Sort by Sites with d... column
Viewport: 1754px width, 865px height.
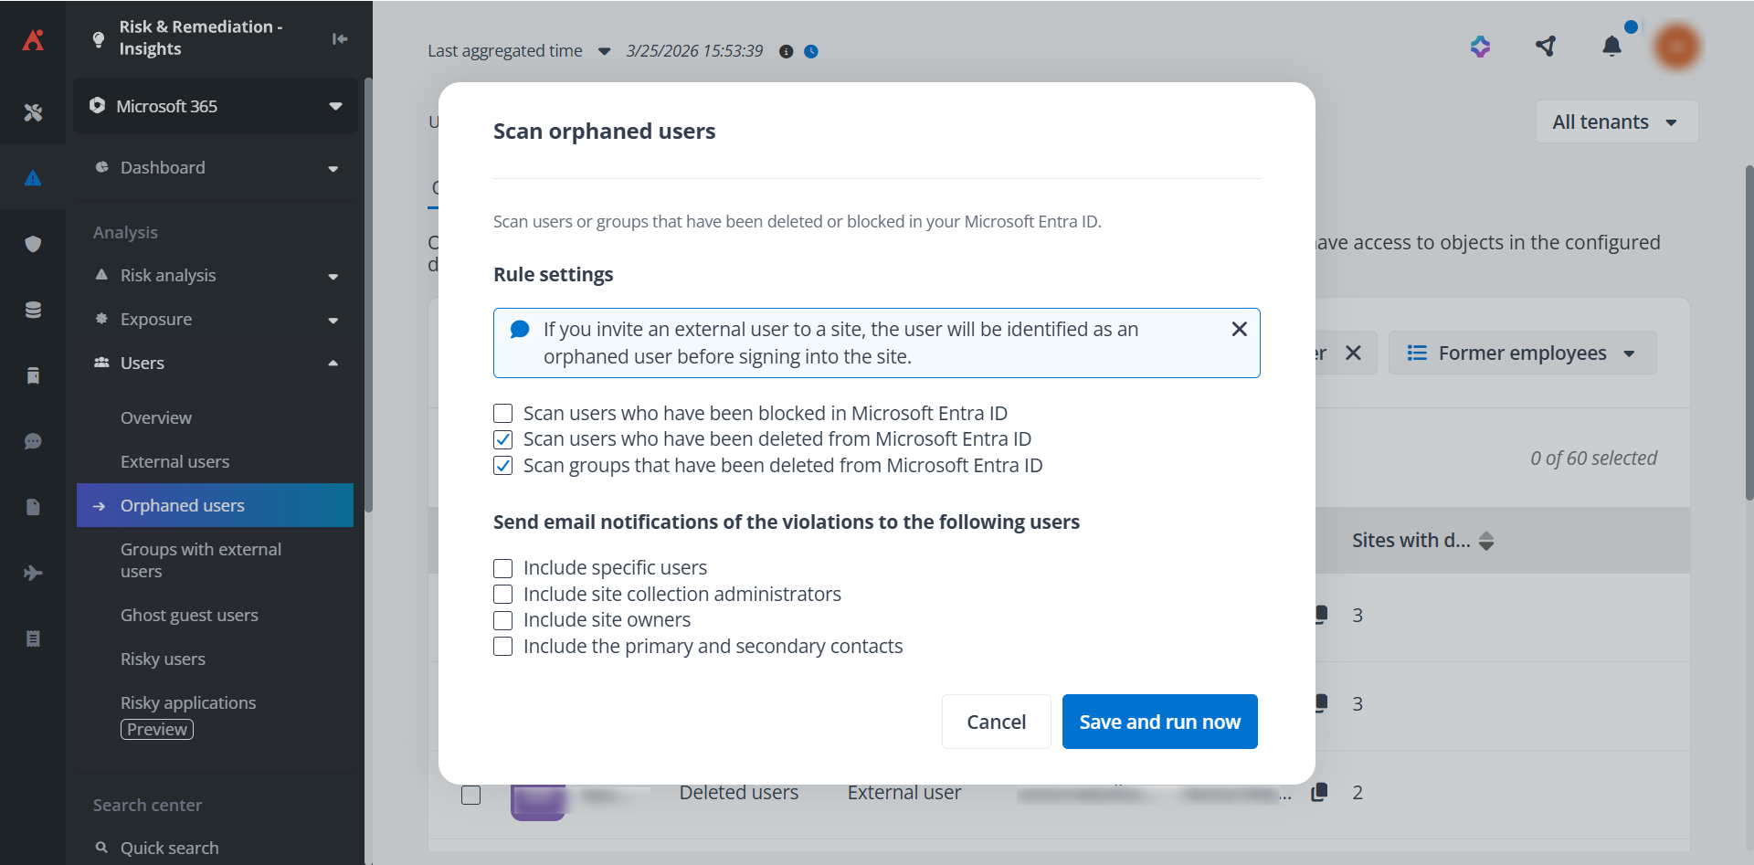(1486, 541)
